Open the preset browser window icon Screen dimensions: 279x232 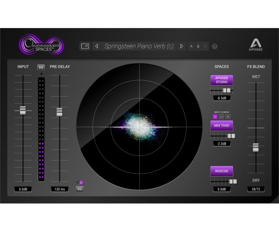pos(85,46)
